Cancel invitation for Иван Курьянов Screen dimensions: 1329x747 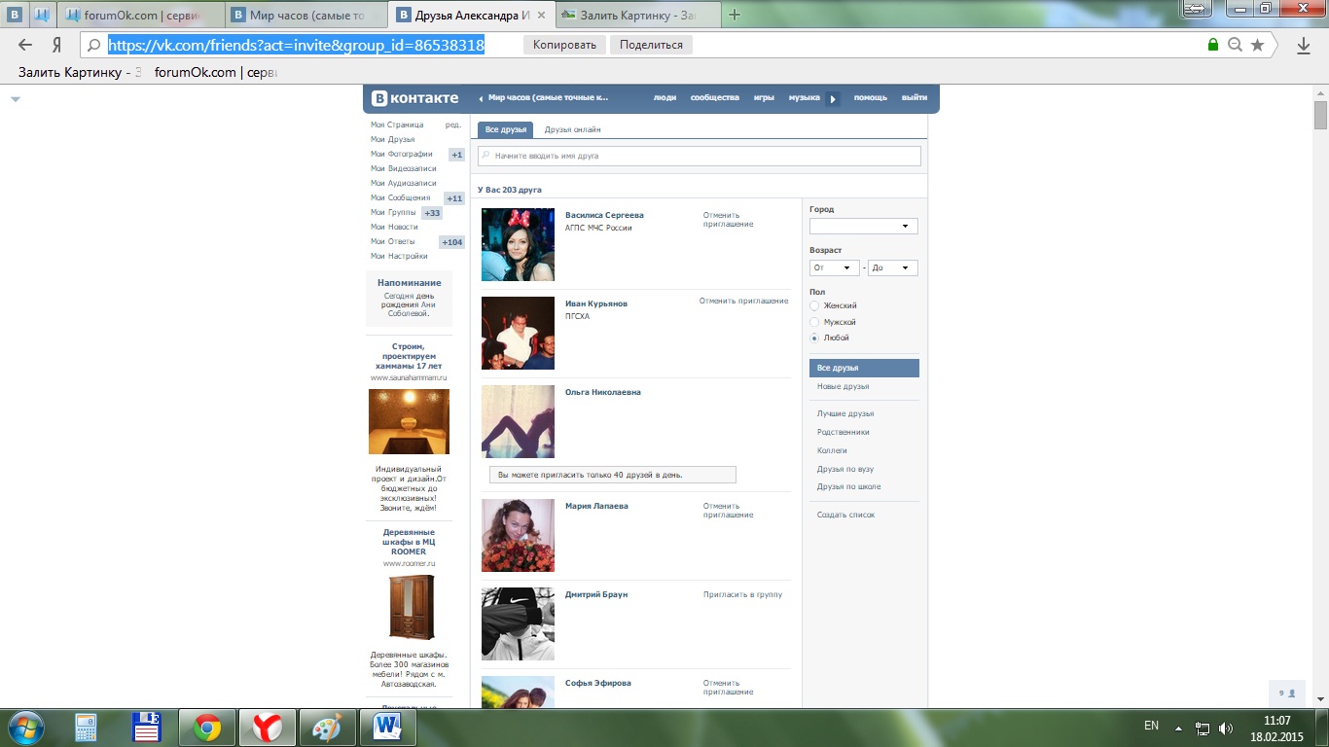[743, 301]
